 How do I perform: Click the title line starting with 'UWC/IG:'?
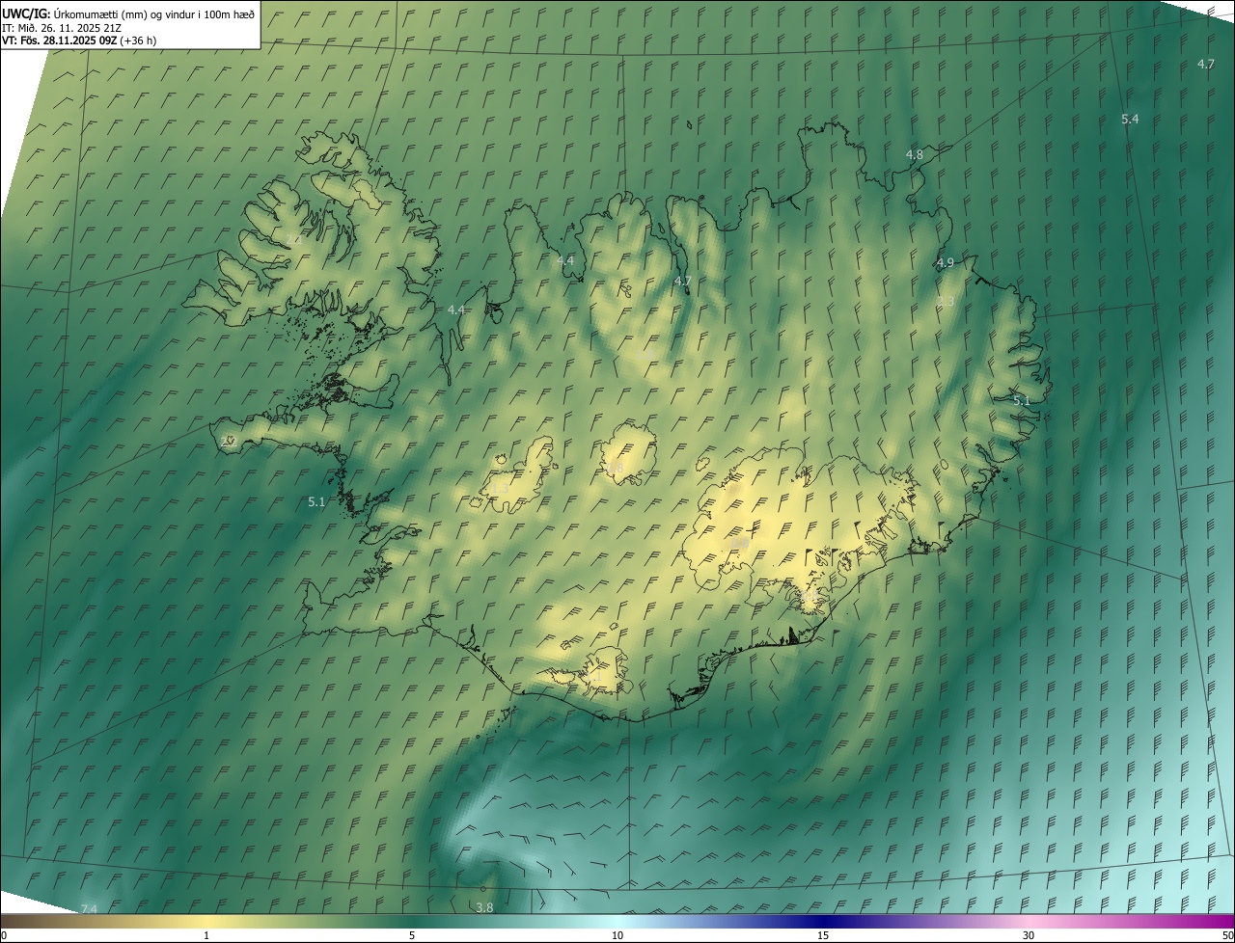point(128,13)
